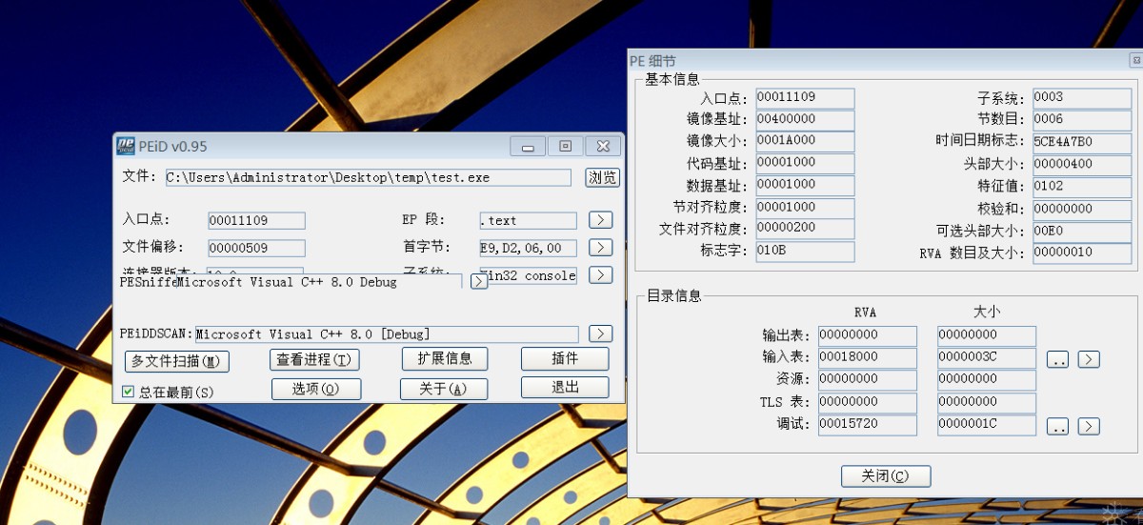The height and width of the screenshot is (525, 1143).
Task: Open import table viewer '..' button
Action: coord(1058,359)
